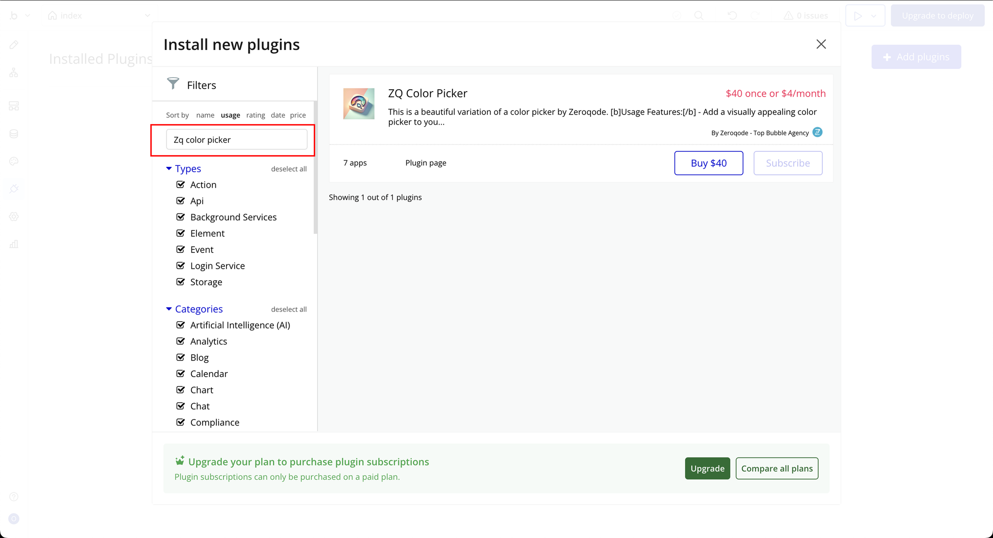
Task: Uncheck the Background Services checkbox
Action: pos(180,217)
